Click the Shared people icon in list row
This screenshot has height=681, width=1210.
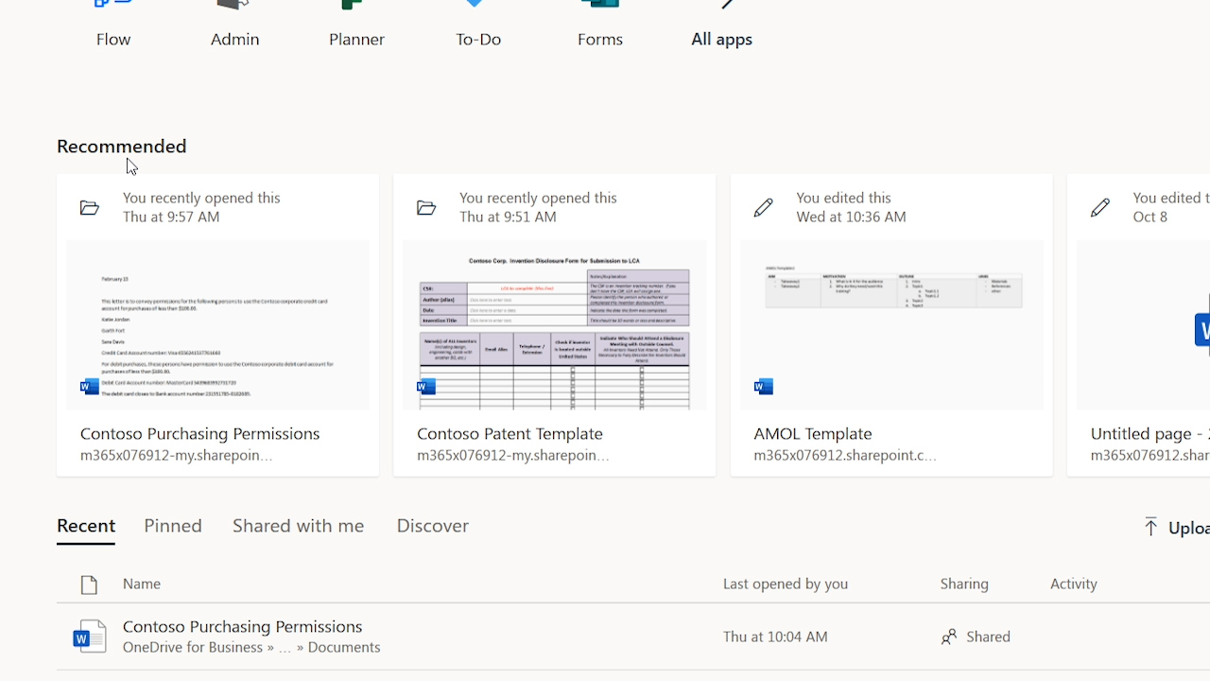pyautogui.click(x=949, y=637)
